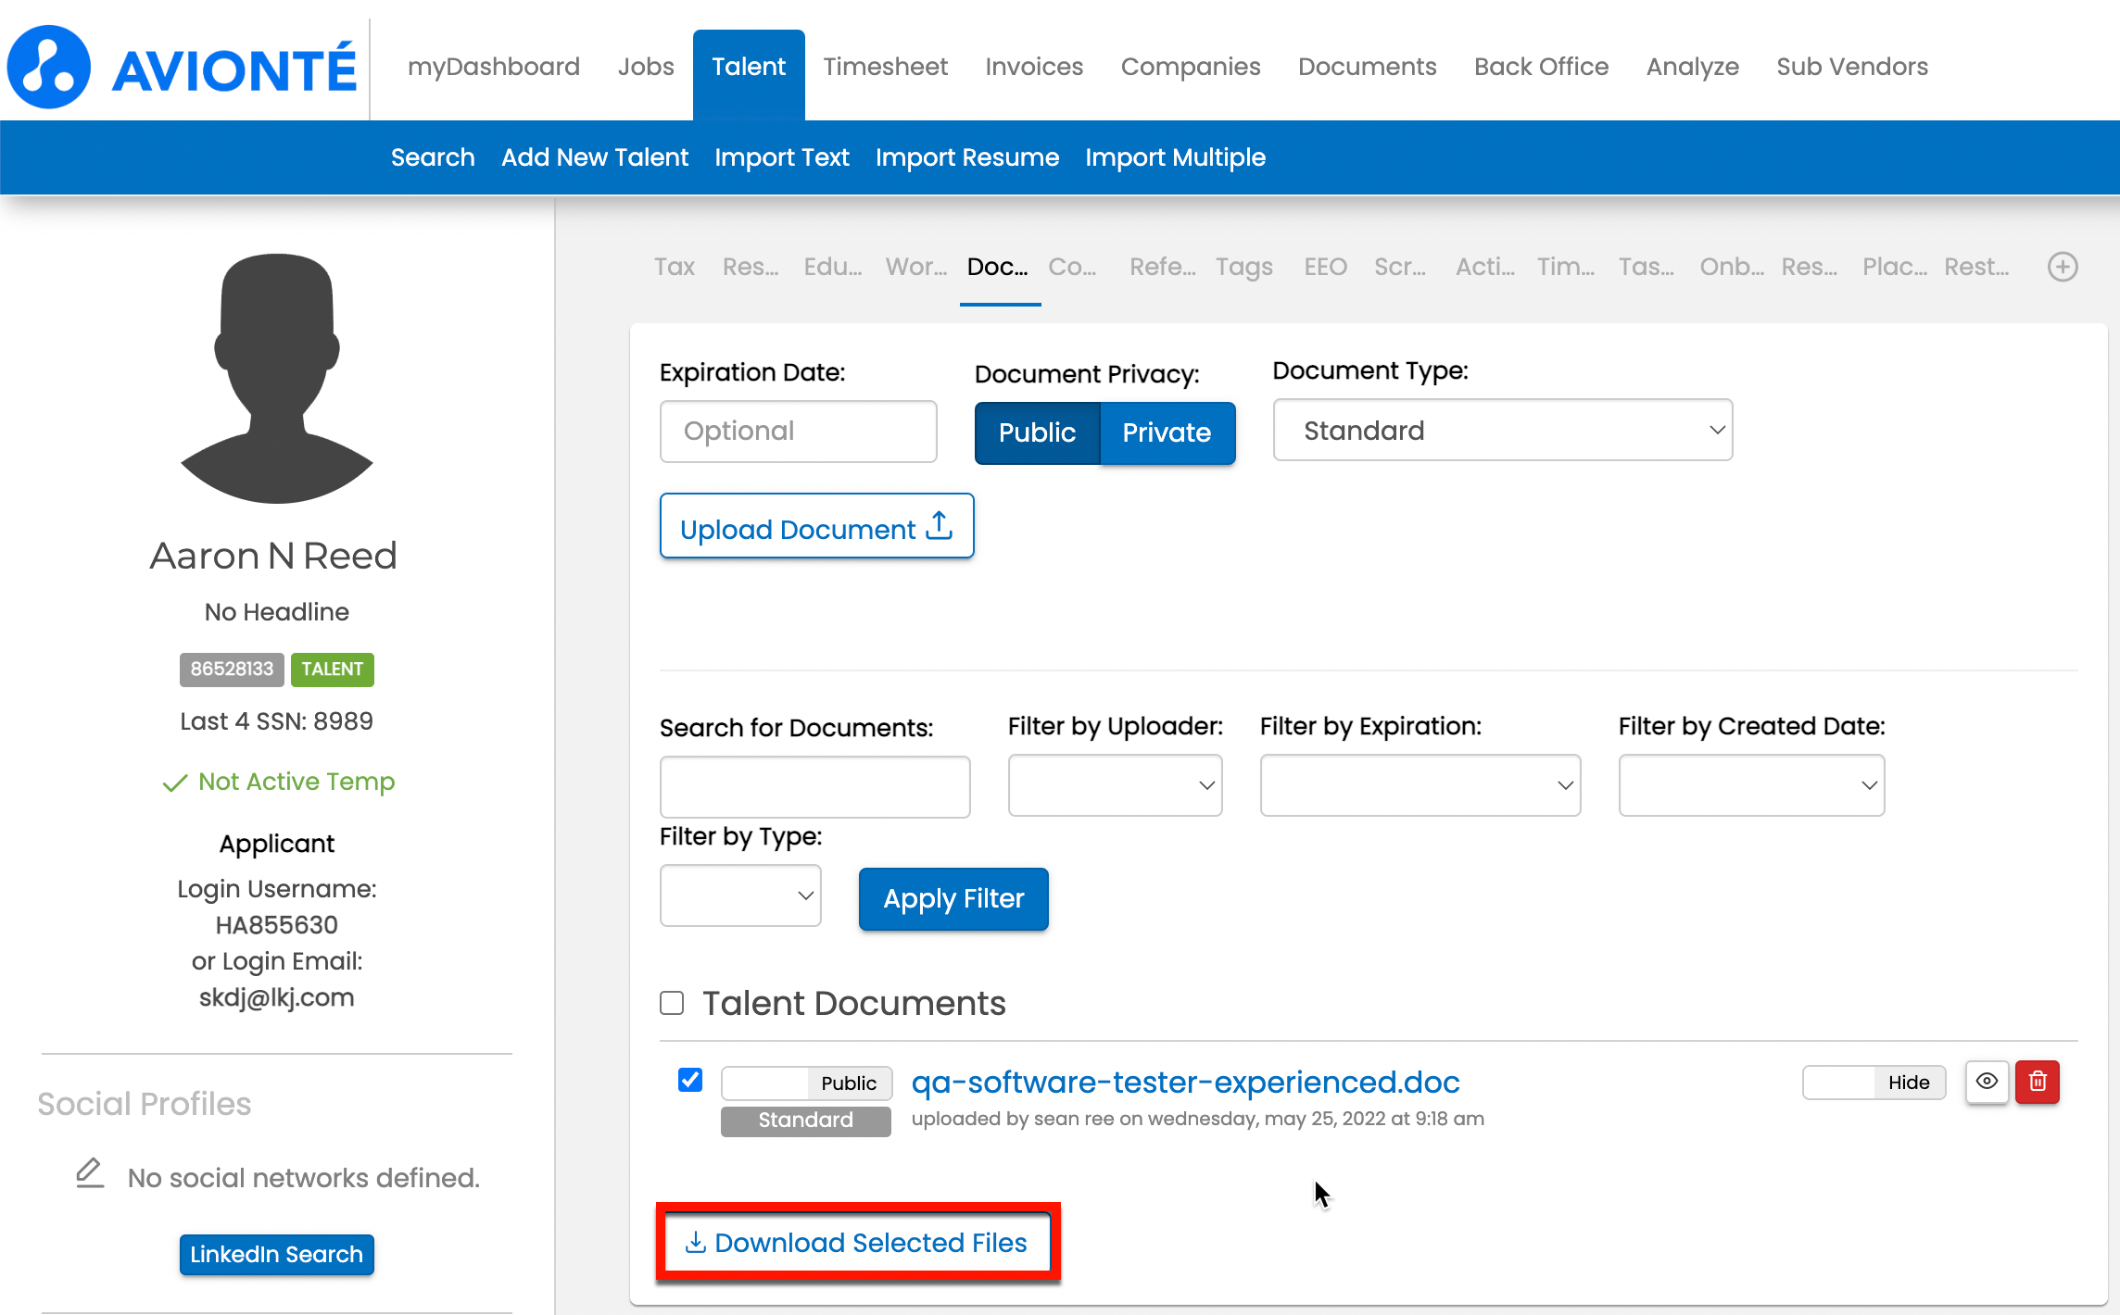This screenshot has width=2120, height=1315.
Task: Click the Avionté logo icon
Action: click(49, 67)
